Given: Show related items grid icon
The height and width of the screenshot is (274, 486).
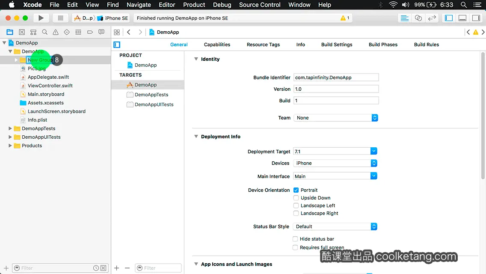Looking at the screenshot, I should tap(117, 32).
